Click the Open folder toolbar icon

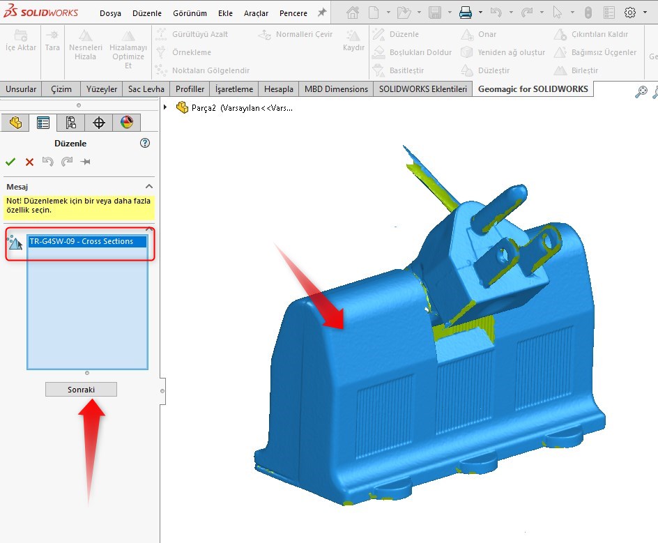[404, 13]
